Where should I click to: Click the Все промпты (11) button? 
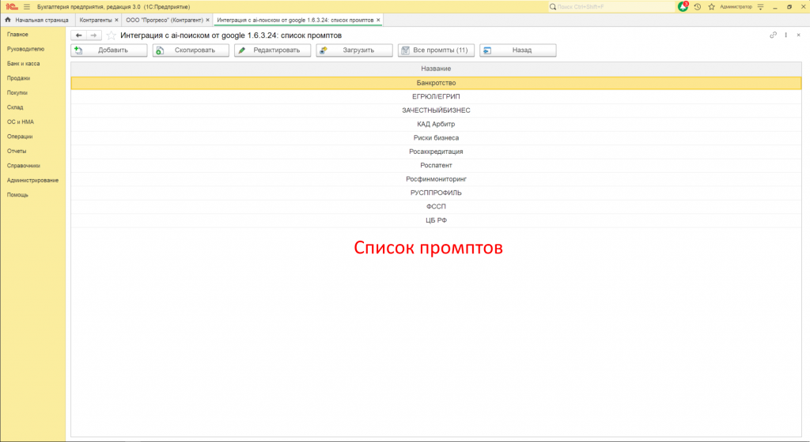(436, 50)
